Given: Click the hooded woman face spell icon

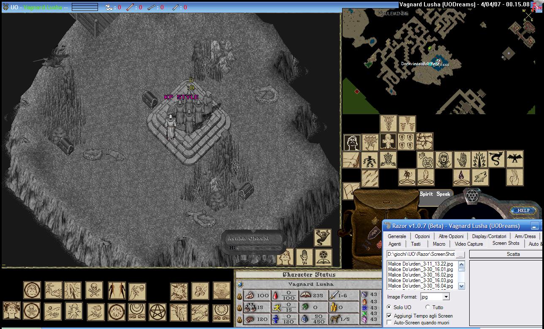Looking at the screenshot, I should [444, 160].
